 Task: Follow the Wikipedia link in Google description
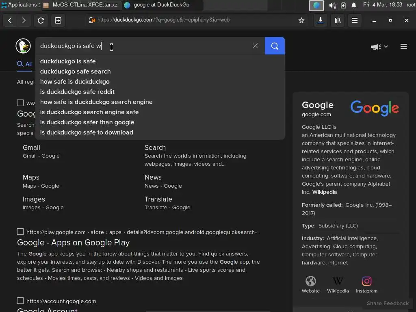coord(324,192)
